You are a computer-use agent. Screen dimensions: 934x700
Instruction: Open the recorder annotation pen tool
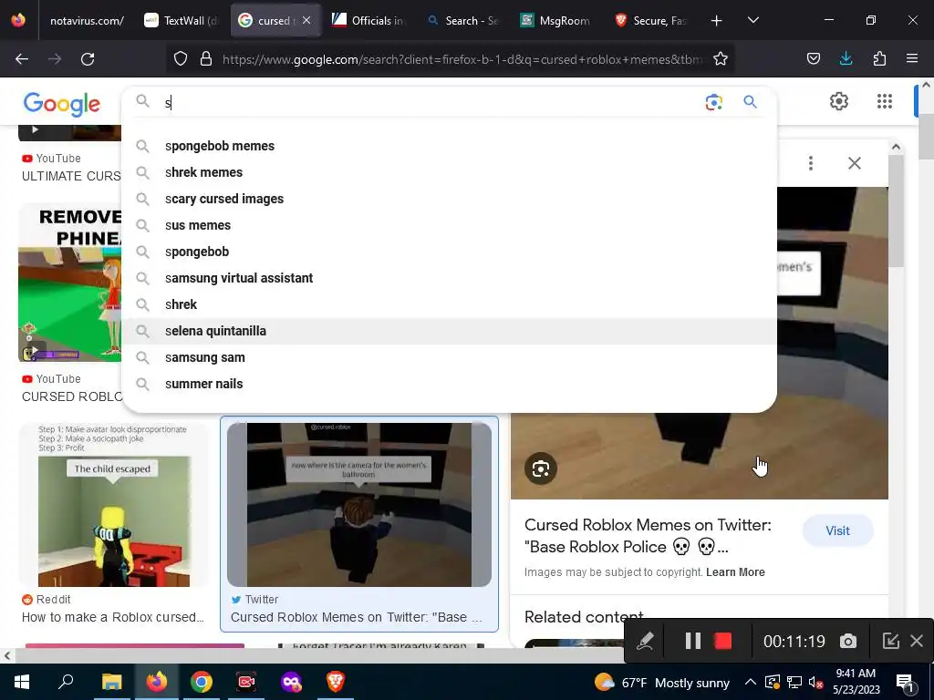pos(645,641)
